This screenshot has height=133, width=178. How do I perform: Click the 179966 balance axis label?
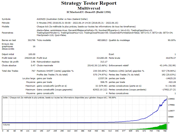coord(171,105)
